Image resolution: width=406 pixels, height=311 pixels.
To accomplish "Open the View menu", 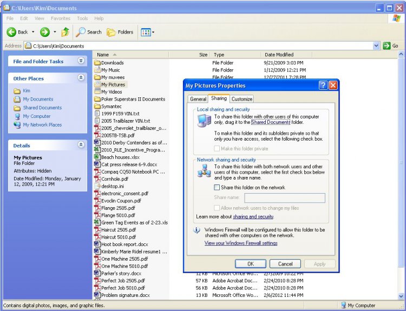I will coord(40,18).
